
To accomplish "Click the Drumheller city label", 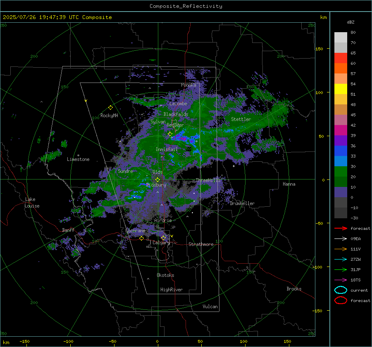I will [x=242, y=203].
